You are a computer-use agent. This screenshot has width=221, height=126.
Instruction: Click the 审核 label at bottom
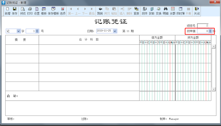pos(11,119)
